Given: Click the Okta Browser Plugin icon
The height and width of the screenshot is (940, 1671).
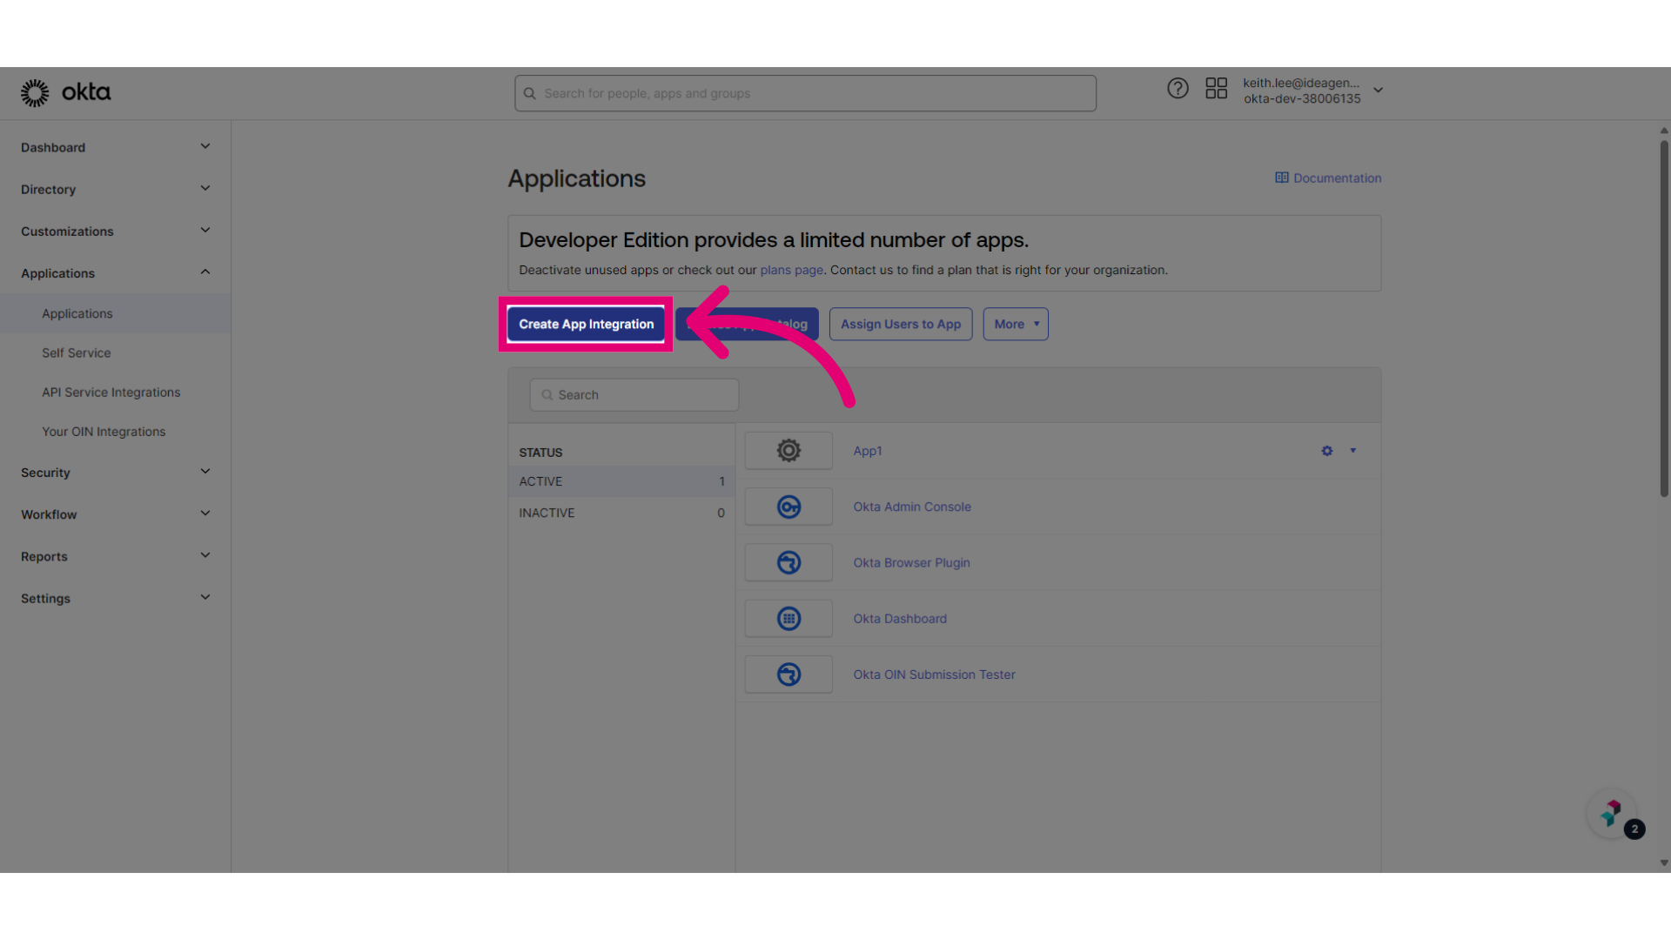Looking at the screenshot, I should pyautogui.click(x=789, y=562).
